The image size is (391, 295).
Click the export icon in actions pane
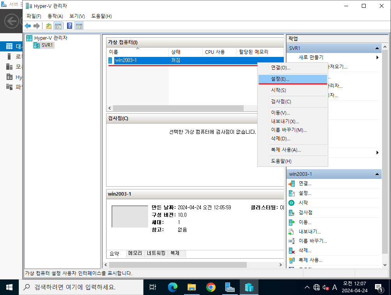[291, 231]
